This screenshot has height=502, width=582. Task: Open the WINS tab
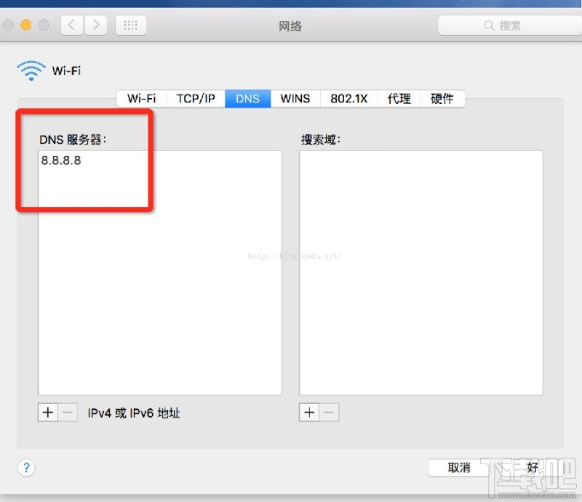tap(295, 99)
